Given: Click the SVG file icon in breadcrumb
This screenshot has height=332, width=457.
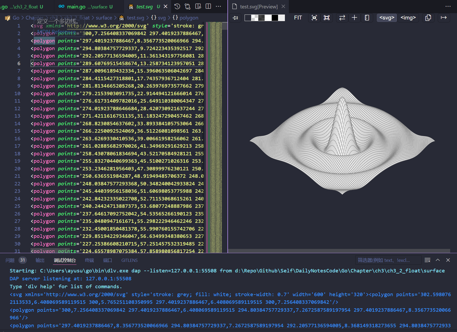Looking at the screenshot, I should tap(121, 18).
